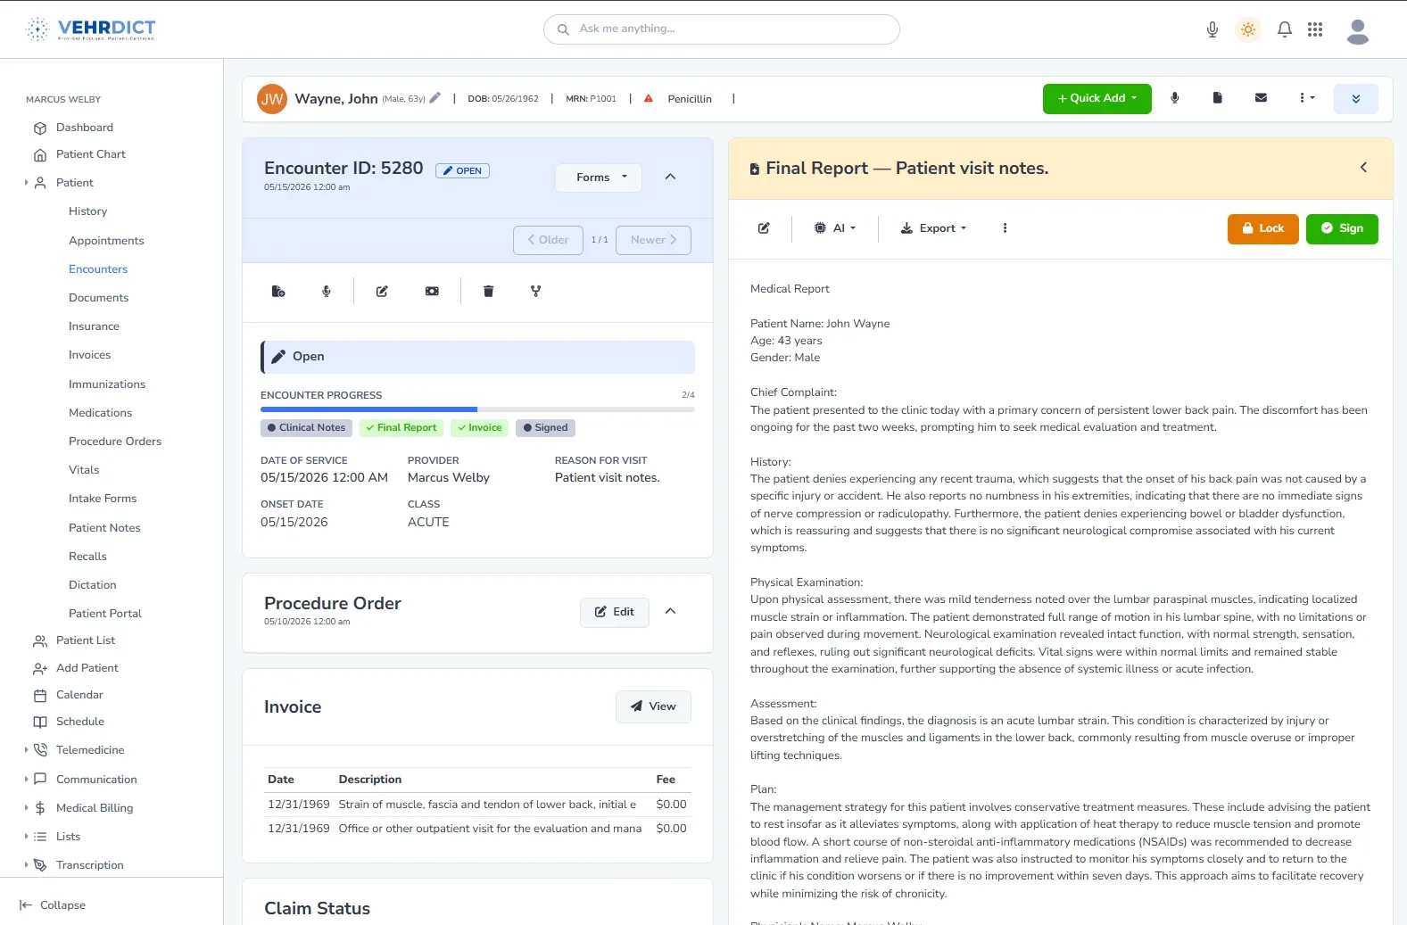This screenshot has height=925, width=1407.
Task: Click patient header envelope mail icon
Action: (x=1261, y=98)
